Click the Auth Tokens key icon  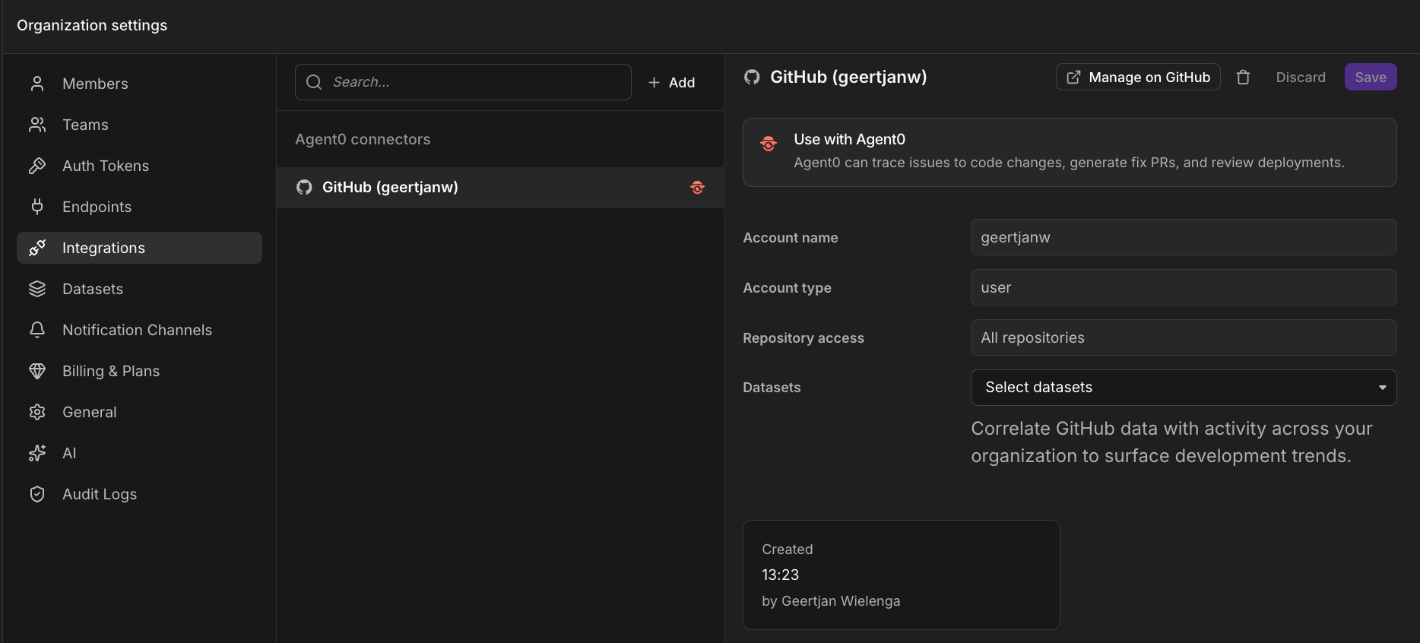37,166
